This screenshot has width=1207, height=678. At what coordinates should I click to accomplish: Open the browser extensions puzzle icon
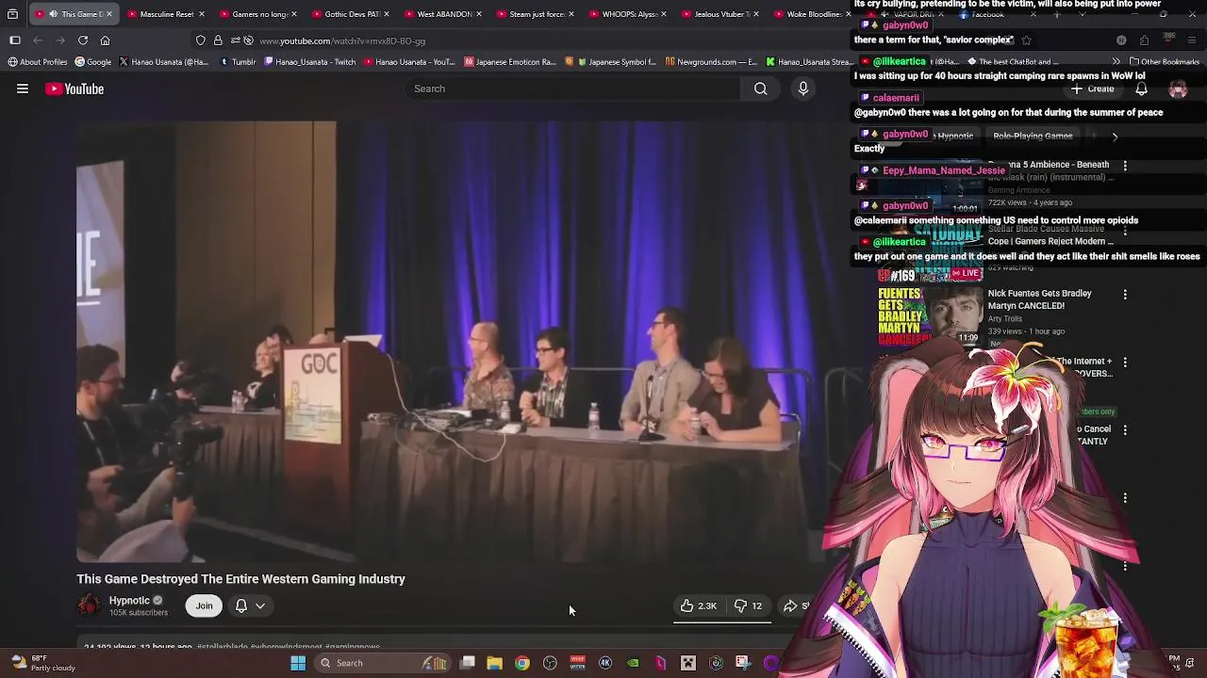[1144, 40]
